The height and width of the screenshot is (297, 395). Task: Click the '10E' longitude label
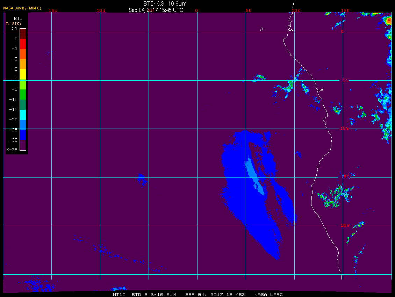(296, 10)
